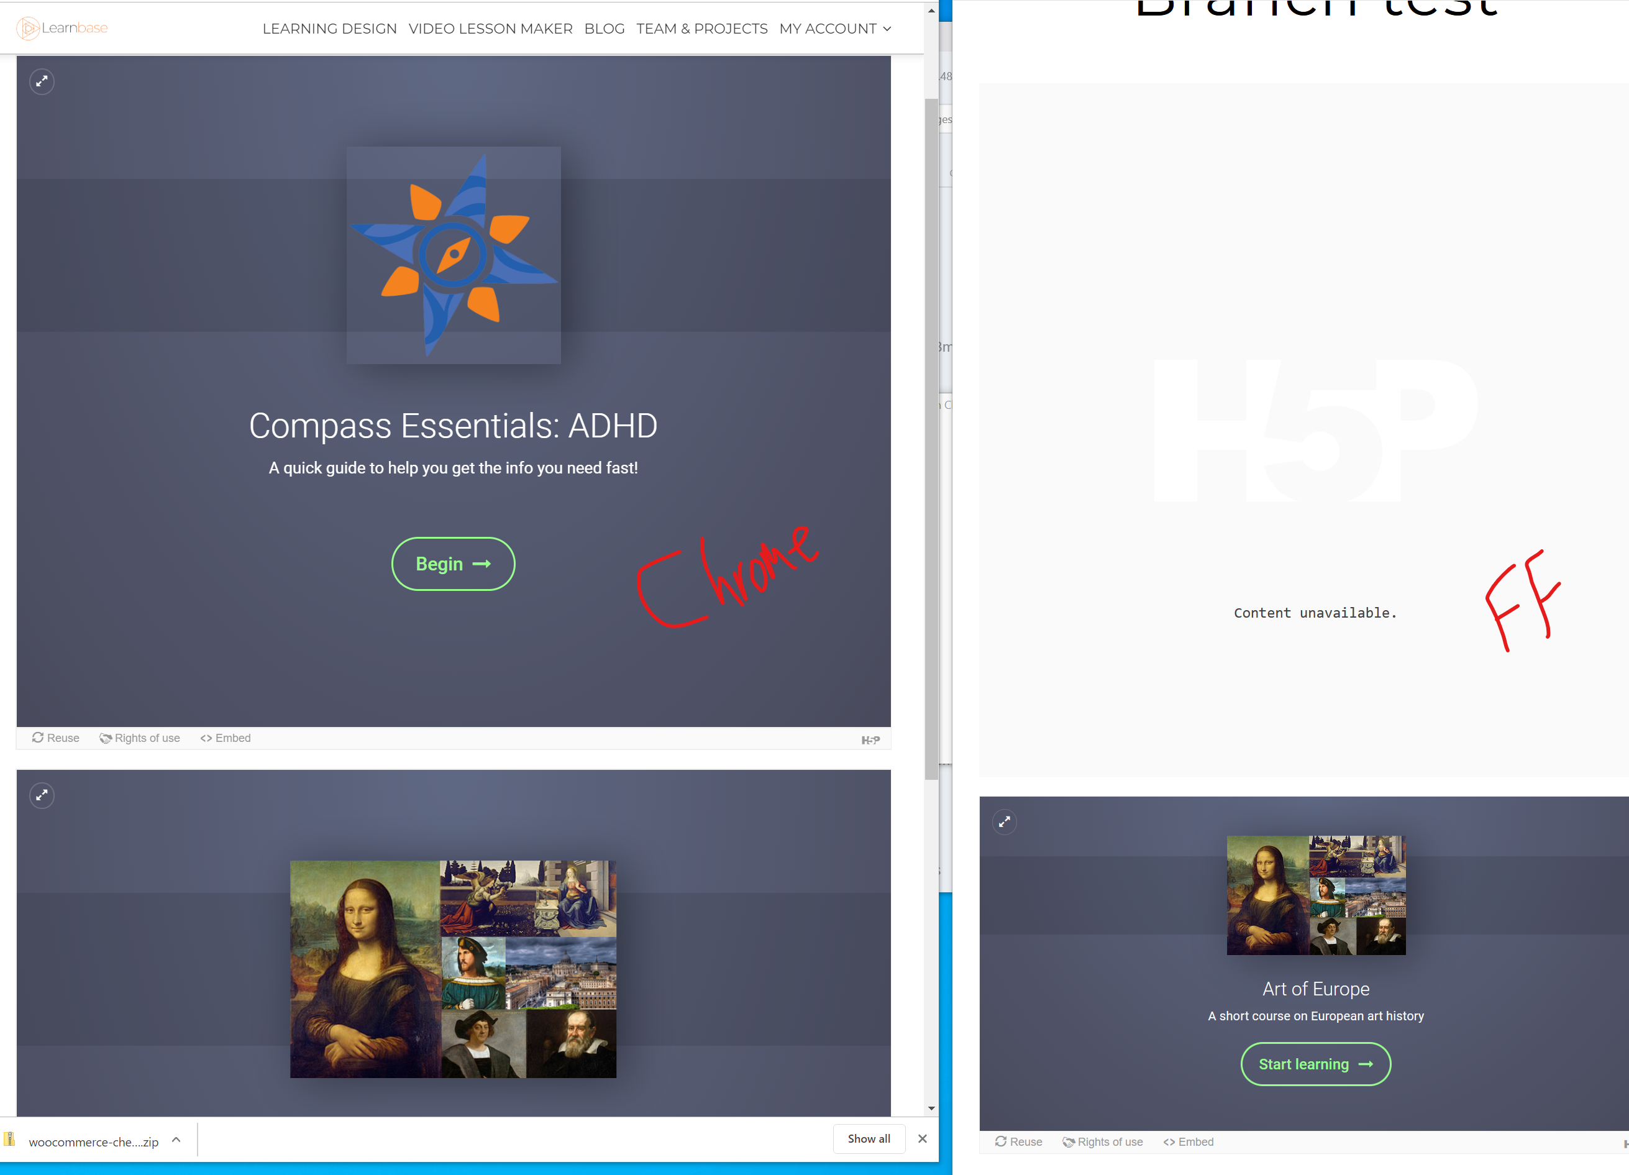The height and width of the screenshot is (1175, 1629).
Task: Click the Art of Europe collage in Firefox
Action: tap(1316, 895)
